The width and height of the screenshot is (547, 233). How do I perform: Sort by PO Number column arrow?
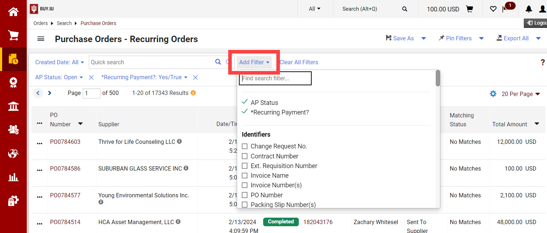(81, 124)
